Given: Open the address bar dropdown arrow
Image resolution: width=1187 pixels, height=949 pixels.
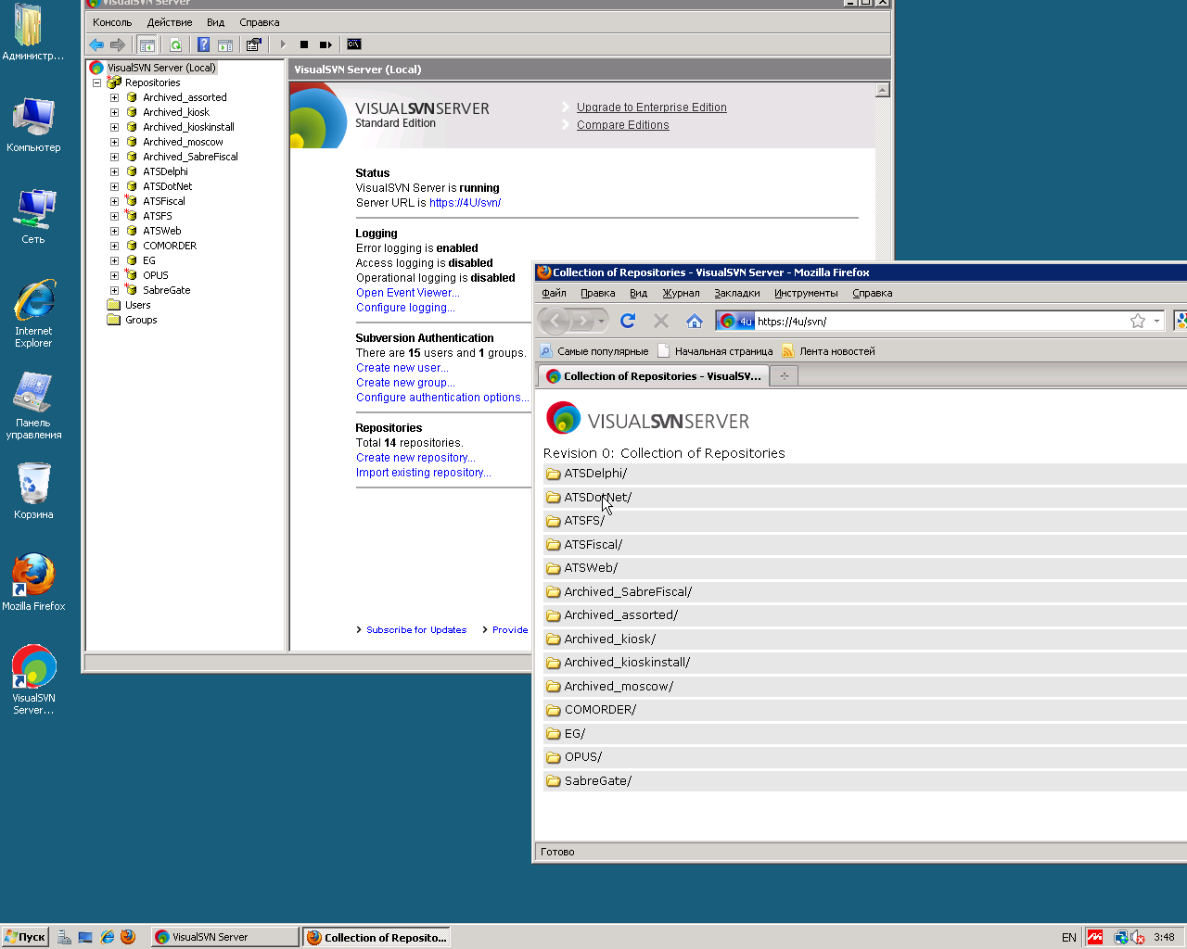Looking at the screenshot, I should 1156,321.
